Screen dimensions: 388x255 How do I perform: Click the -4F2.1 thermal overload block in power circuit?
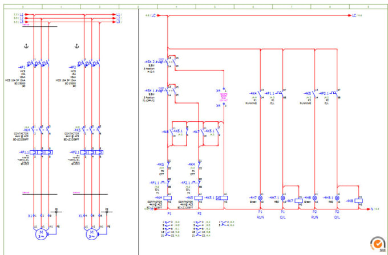92,153
